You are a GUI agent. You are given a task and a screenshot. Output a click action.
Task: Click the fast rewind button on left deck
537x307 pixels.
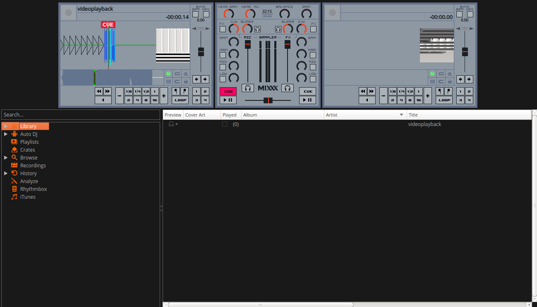click(99, 91)
